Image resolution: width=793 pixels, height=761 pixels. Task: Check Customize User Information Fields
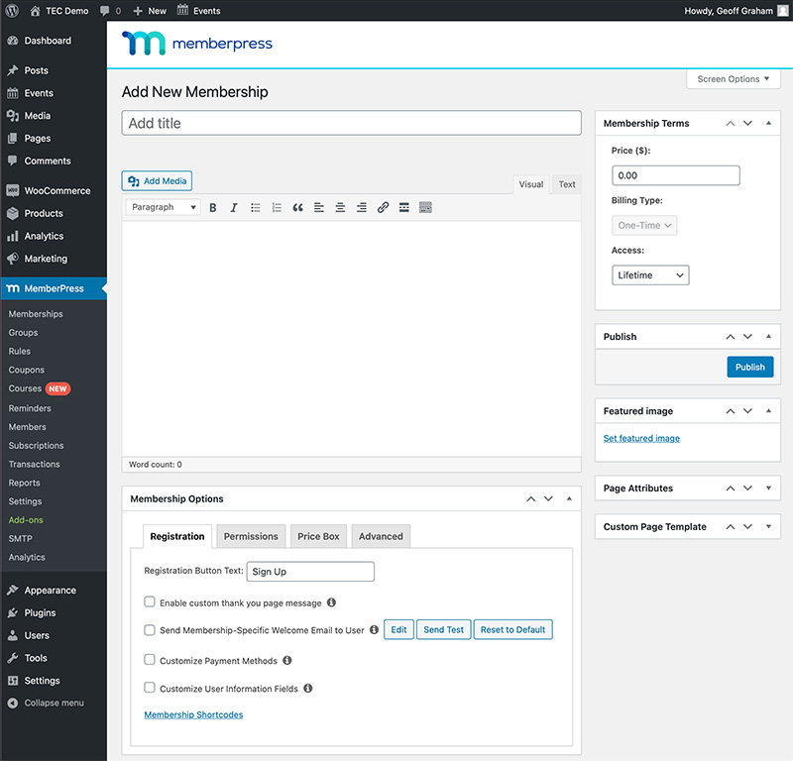pyautogui.click(x=150, y=687)
